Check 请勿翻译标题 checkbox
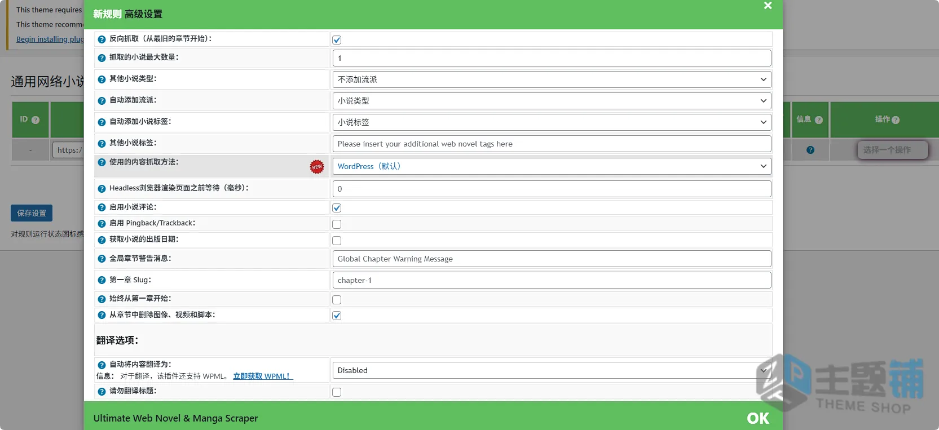The height and width of the screenshot is (430, 939). pos(337,392)
